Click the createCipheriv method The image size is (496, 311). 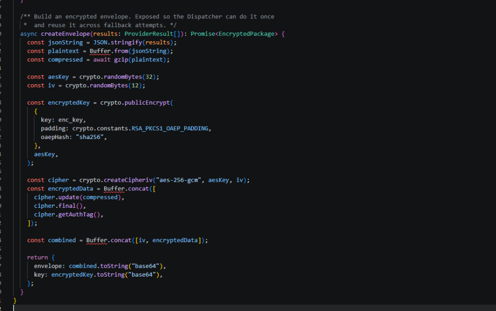coord(128,180)
